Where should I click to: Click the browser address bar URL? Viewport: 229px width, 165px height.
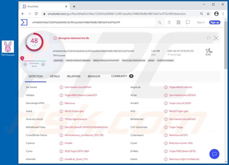117,14
